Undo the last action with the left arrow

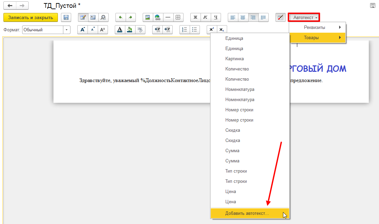121,17
